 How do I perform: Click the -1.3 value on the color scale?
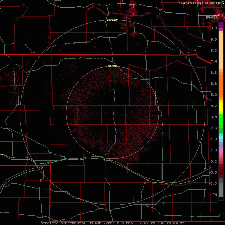pos(213,183)
